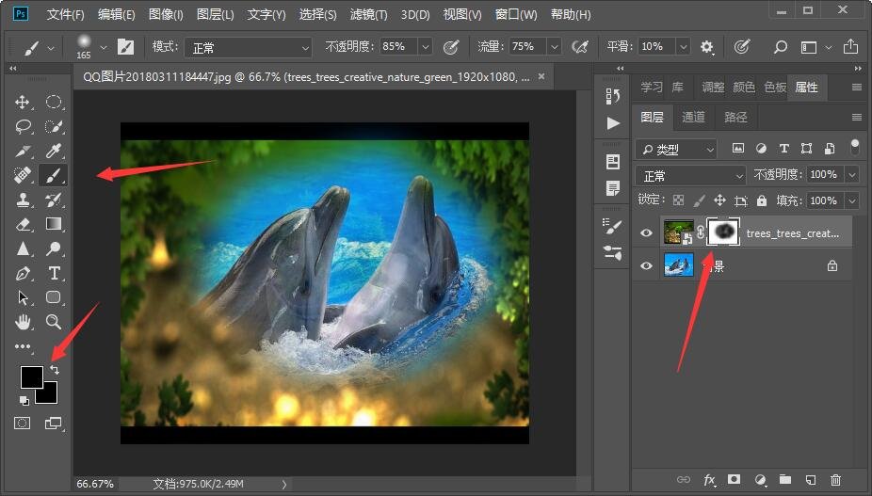Toggle pressure for opacity
The image size is (872, 496).
pos(451,47)
